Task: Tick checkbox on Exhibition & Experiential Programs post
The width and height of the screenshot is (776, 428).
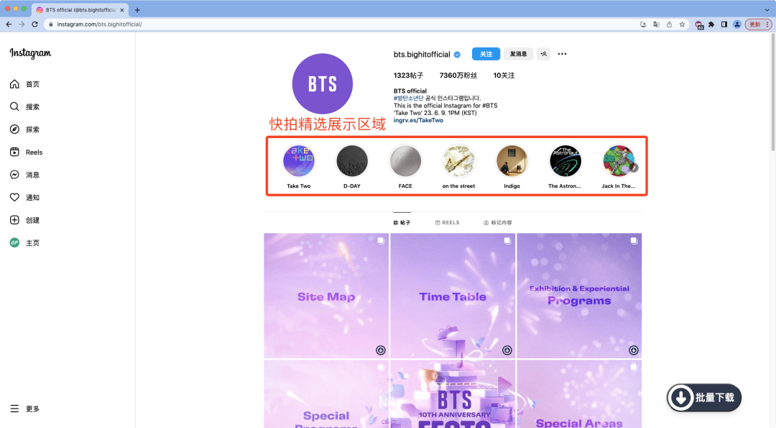Action: pyautogui.click(x=634, y=241)
